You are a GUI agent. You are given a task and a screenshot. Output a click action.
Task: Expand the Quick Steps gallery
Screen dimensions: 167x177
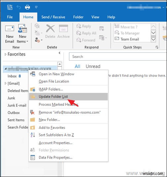tap(153, 39)
